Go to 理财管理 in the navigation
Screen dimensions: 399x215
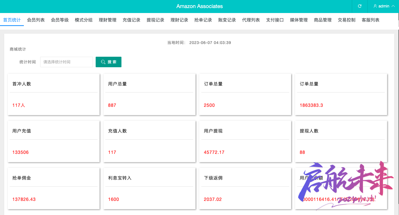pyautogui.click(x=108, y=20)
